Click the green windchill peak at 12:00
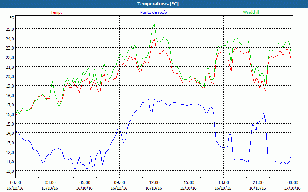Image resolution: width=308 pixels, height=192 pixels. [x=154, y=23]
